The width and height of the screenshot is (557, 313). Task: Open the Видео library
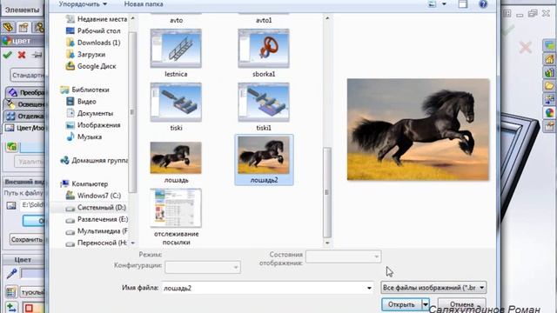(81, 102)
